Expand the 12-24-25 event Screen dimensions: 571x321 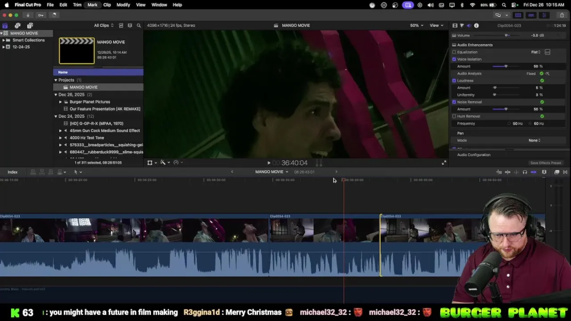[x=4, y=47]
